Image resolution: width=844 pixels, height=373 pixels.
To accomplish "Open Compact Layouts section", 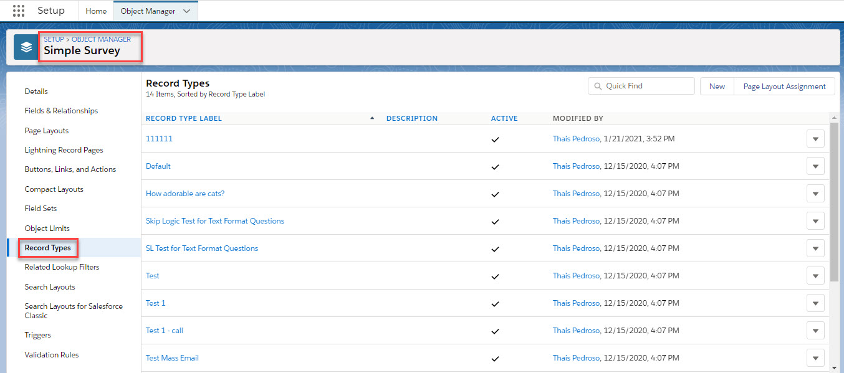I will point(54,189).
